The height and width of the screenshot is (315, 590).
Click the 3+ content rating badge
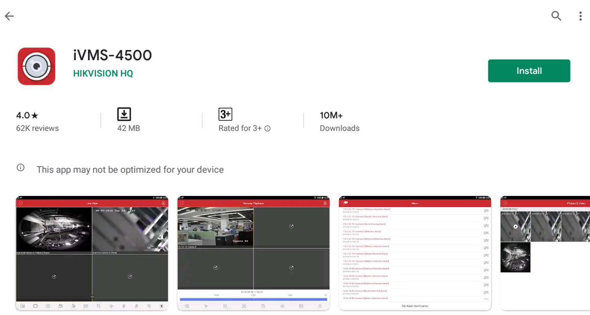click(225, 115)
